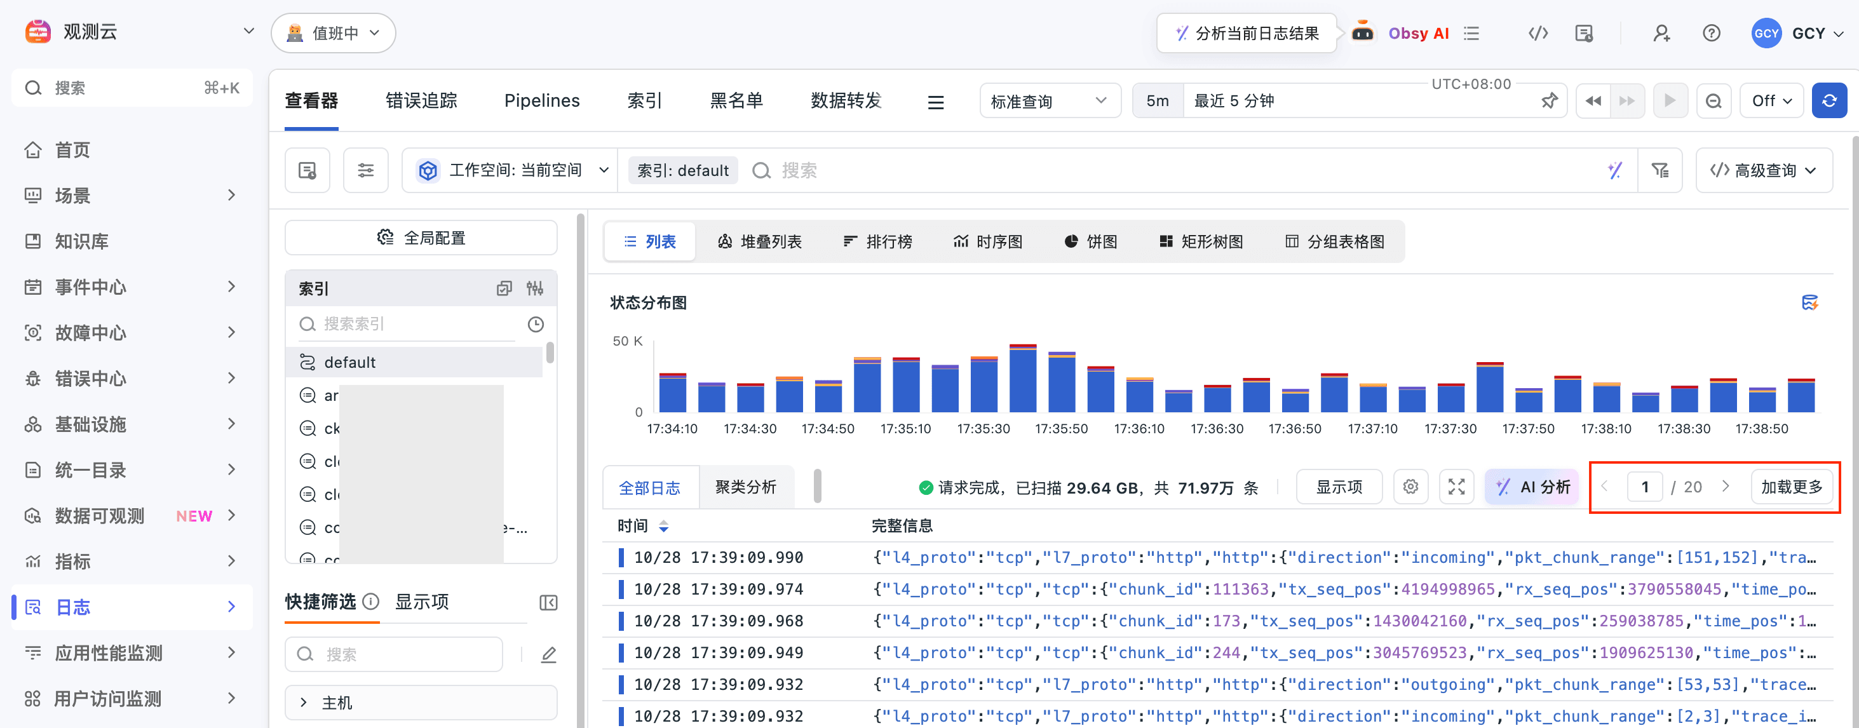Expand the 场景 sidebar menu
The image size is (1859, 728).
132,196
